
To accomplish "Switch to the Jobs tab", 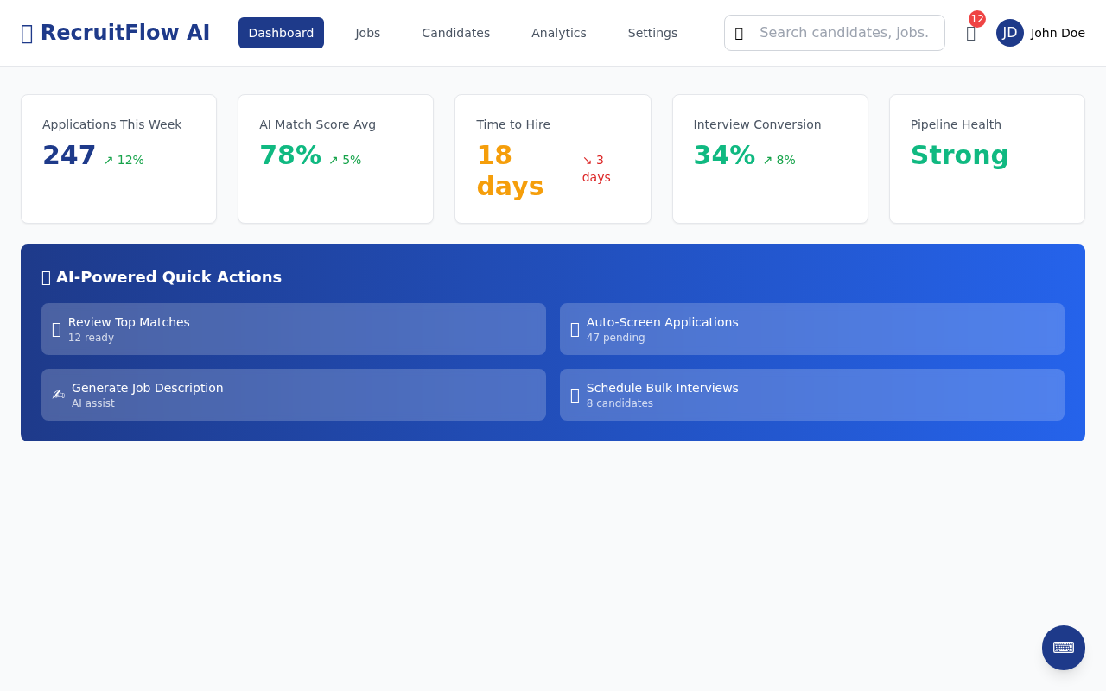I will (x=367, y=33).
